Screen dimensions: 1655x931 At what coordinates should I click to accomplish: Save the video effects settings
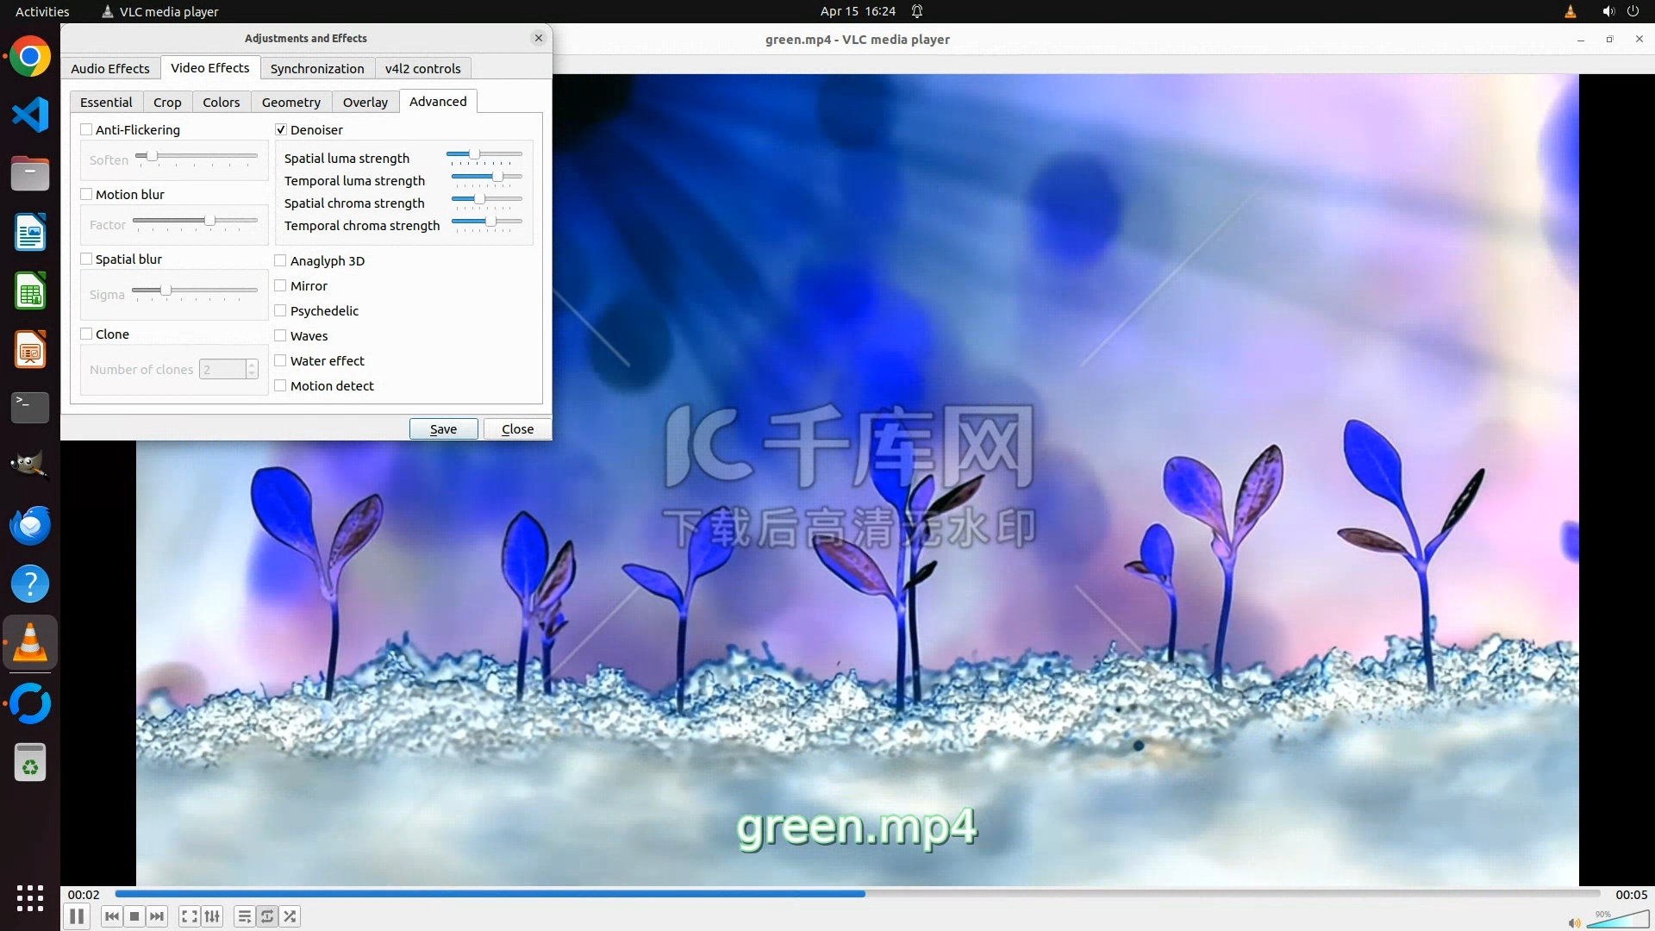(443, 428)
